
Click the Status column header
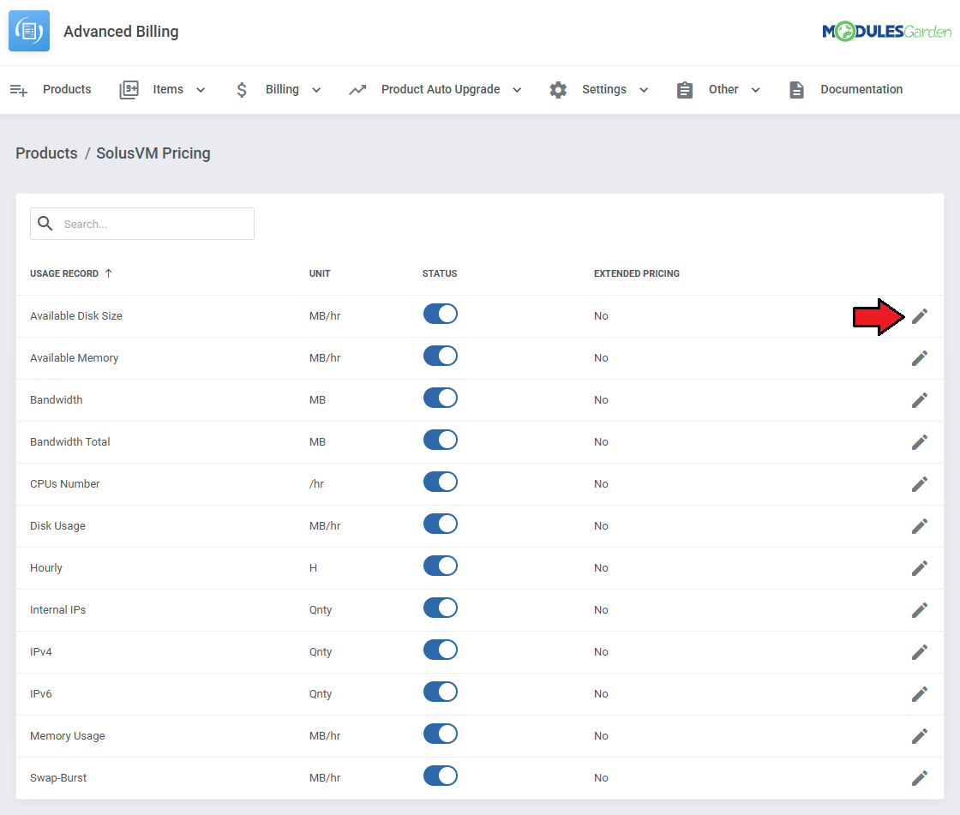(x=440, y=273)
